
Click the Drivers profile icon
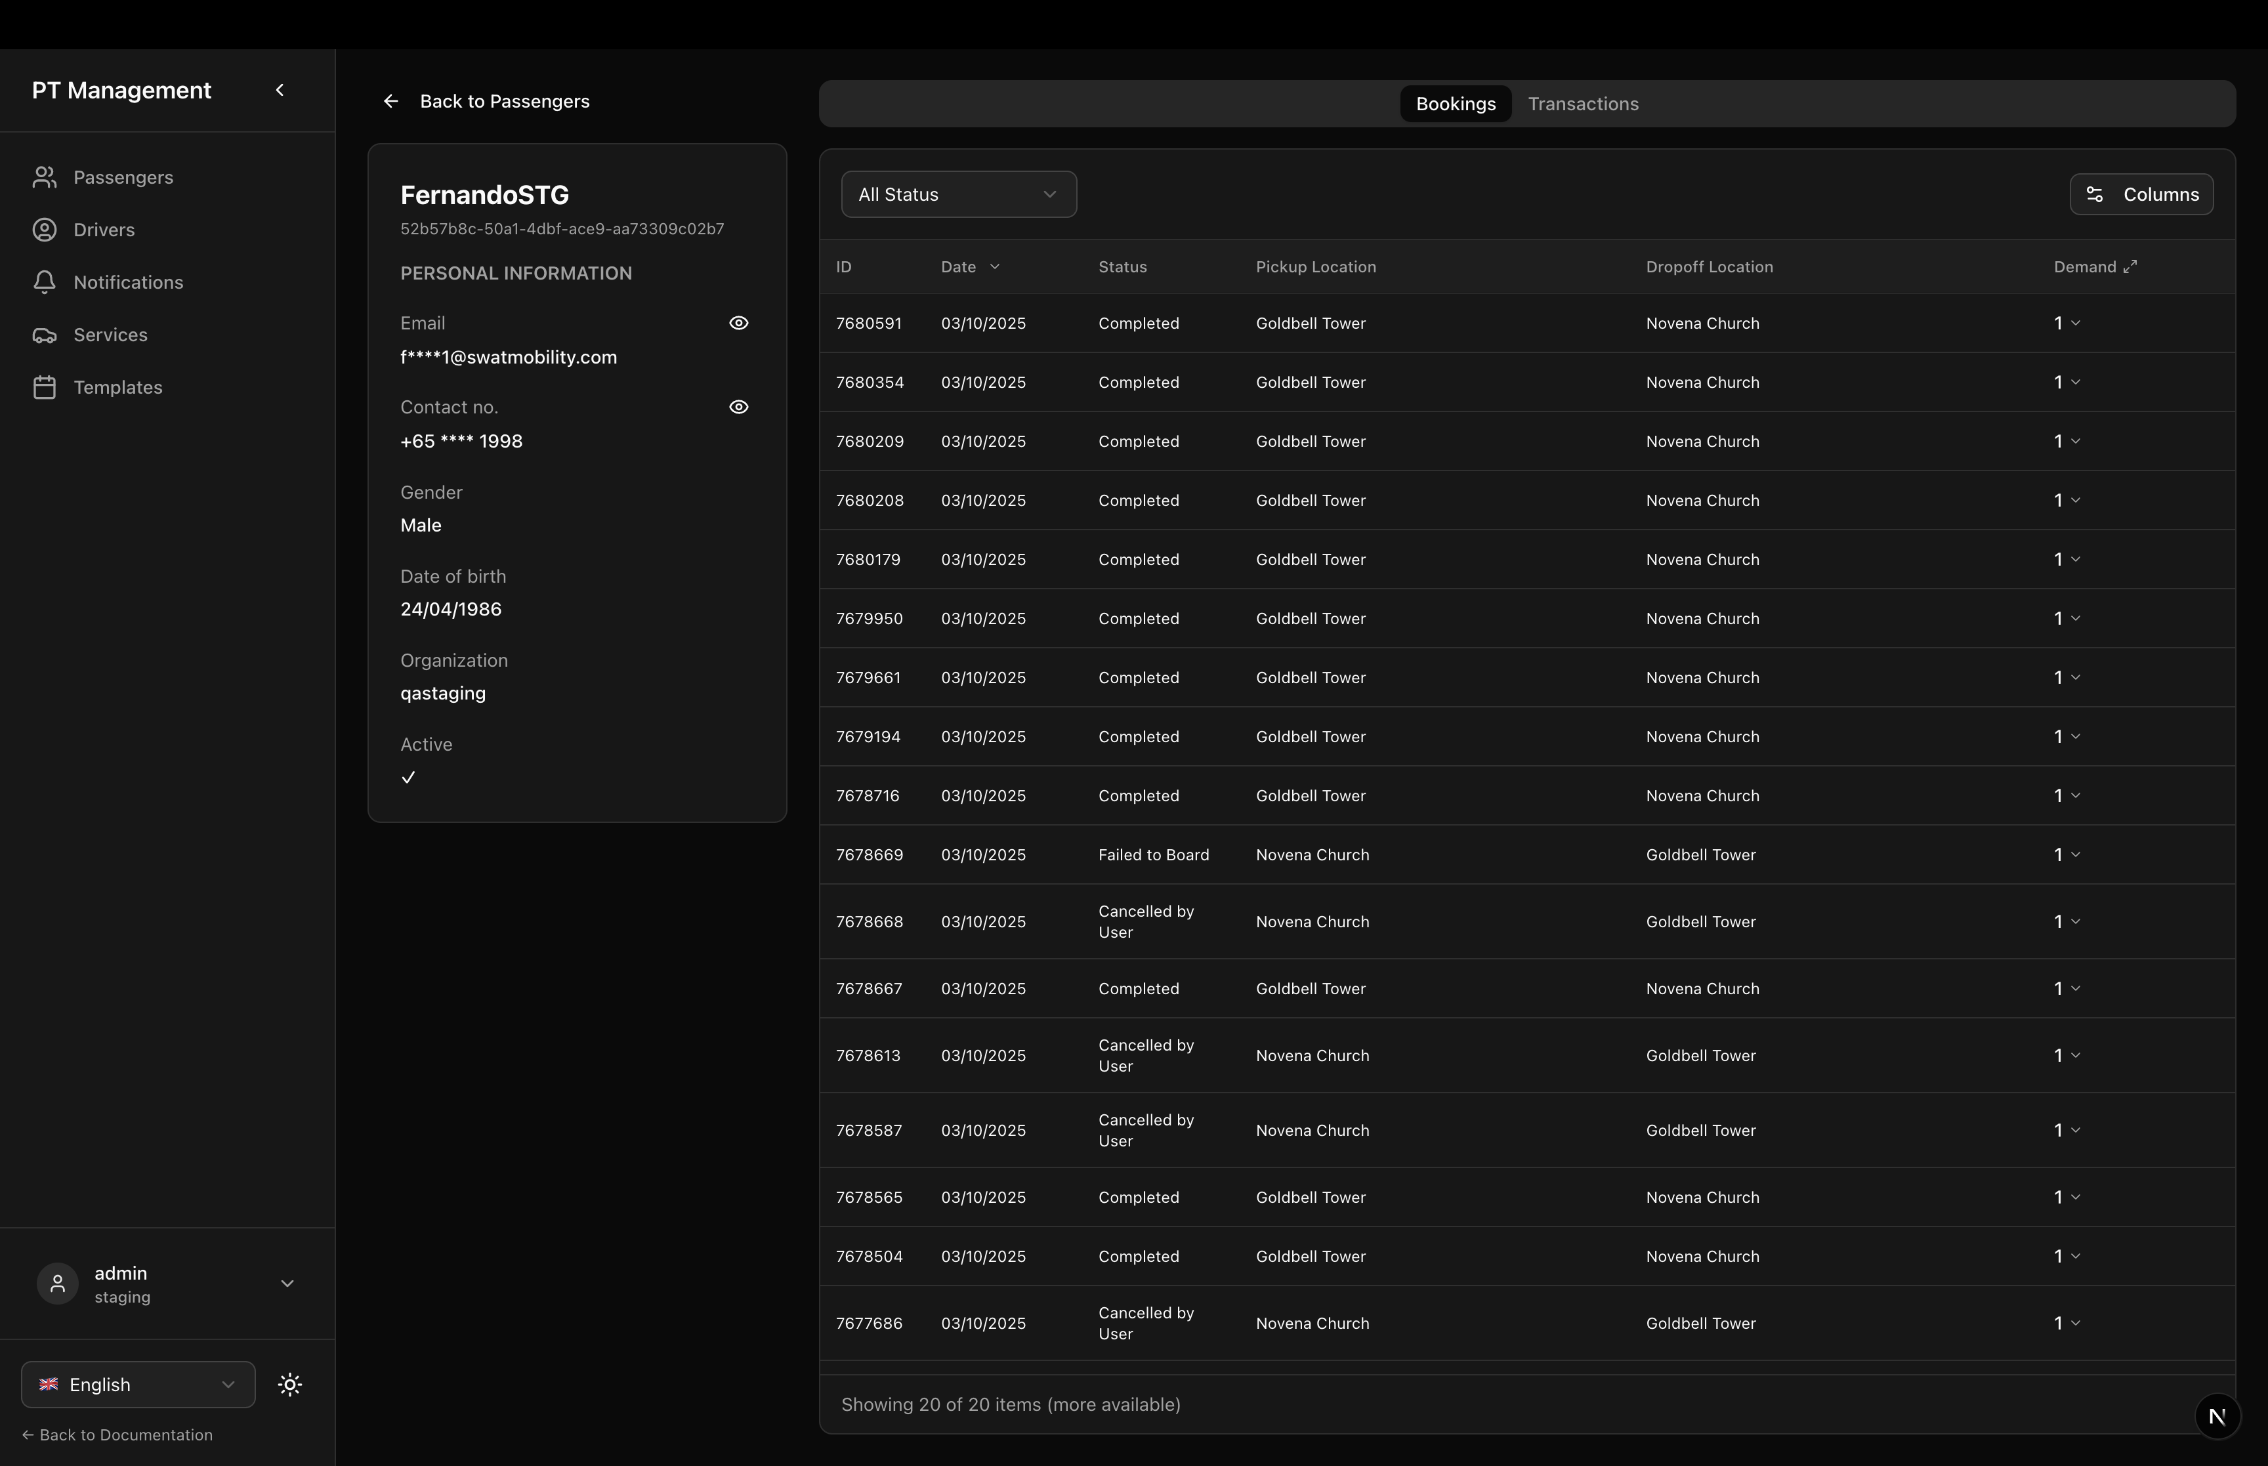tap(45, 230)
